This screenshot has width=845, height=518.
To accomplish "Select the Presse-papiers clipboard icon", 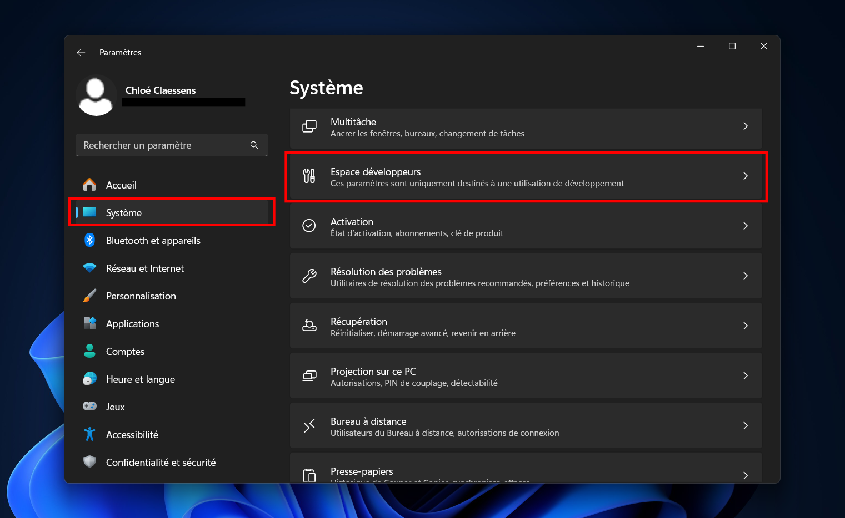I will click(309, 475).
